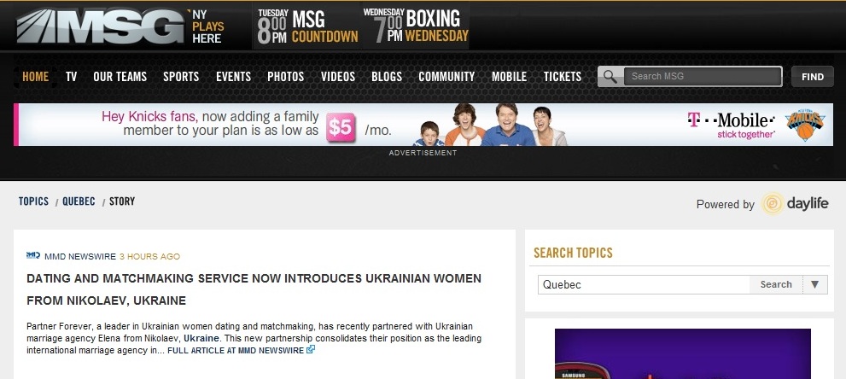Open the Videos menu
This screenshot has height=379, width=846.
[x=338, y=77]
